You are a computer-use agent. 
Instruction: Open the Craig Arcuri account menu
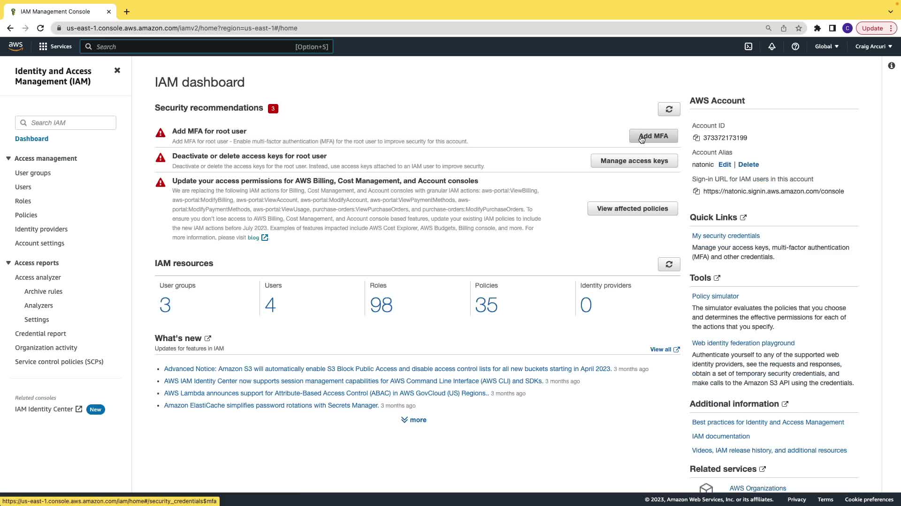[x=873, y=46]
